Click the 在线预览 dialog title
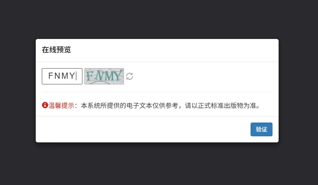This screenshot has height=185, width=318. [x=56, y=49]
